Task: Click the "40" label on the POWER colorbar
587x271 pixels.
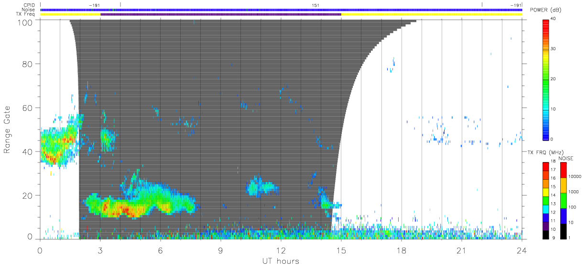Action: pos(553,19)
